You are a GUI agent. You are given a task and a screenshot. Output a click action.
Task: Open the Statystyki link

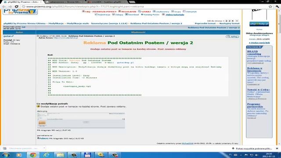tap(191, 12)
